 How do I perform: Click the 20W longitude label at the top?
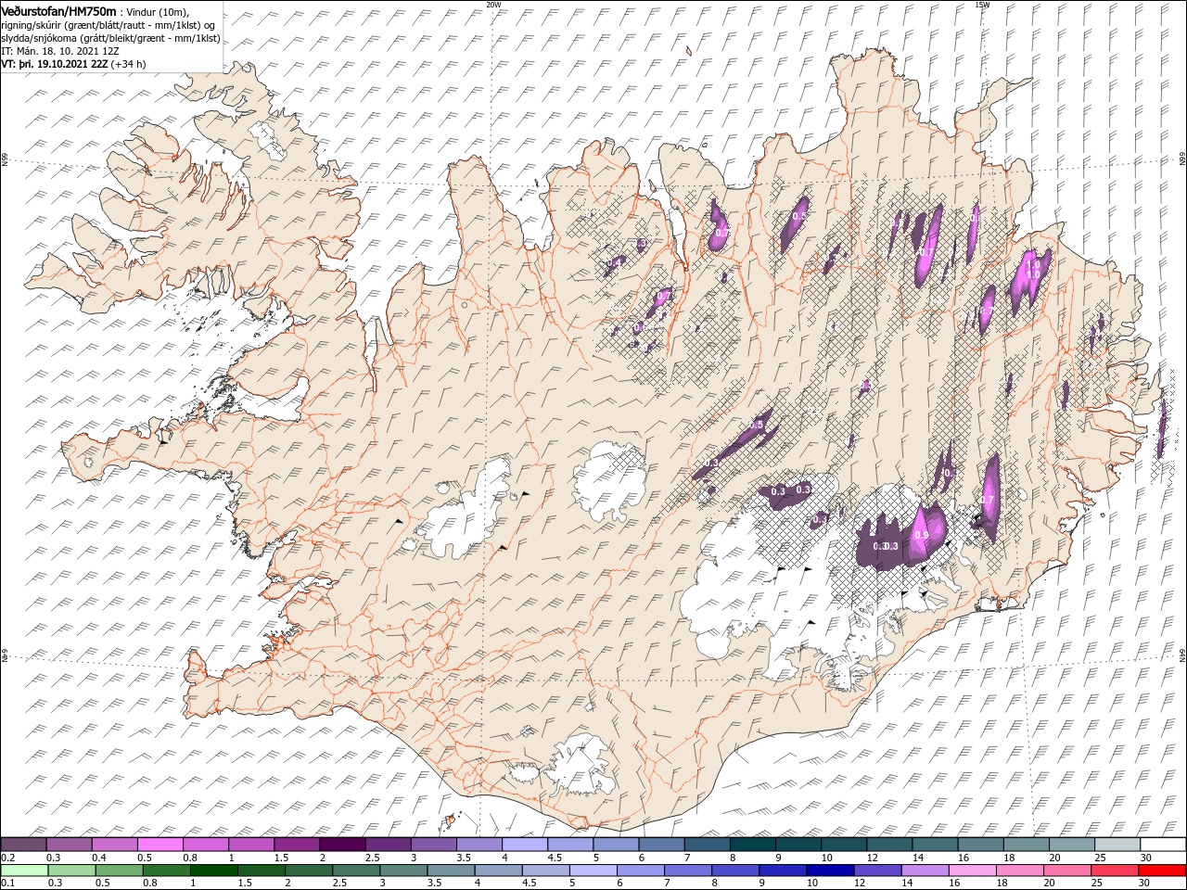[x=493, y=4]
